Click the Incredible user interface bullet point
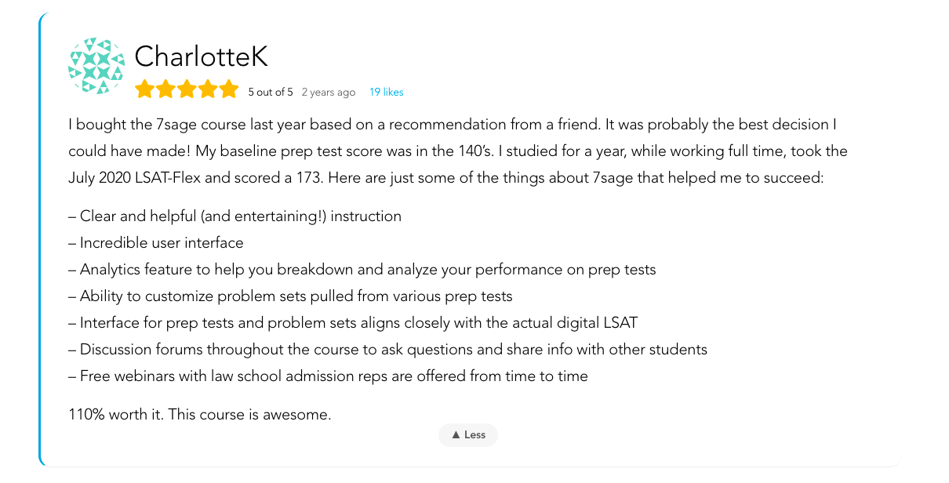This screenshot has width=949, height=483. click(157, 242)
